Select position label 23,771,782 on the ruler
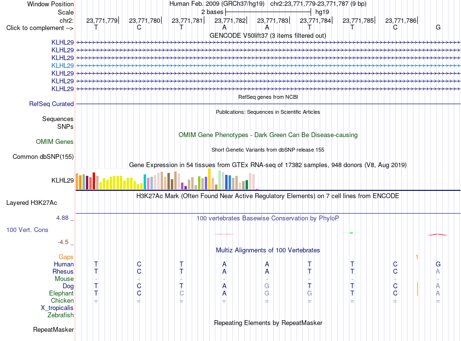 pos(230,20)
